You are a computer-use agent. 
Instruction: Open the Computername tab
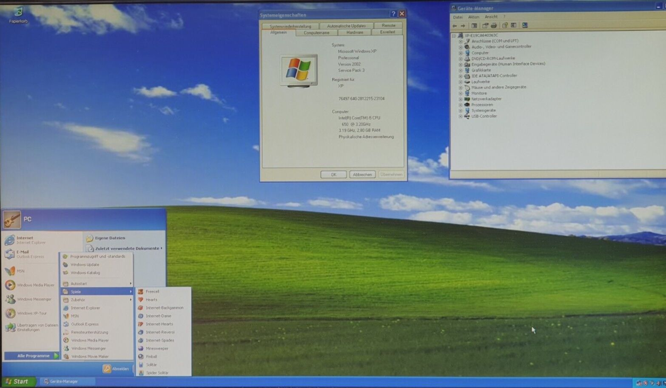pos(316,33)
